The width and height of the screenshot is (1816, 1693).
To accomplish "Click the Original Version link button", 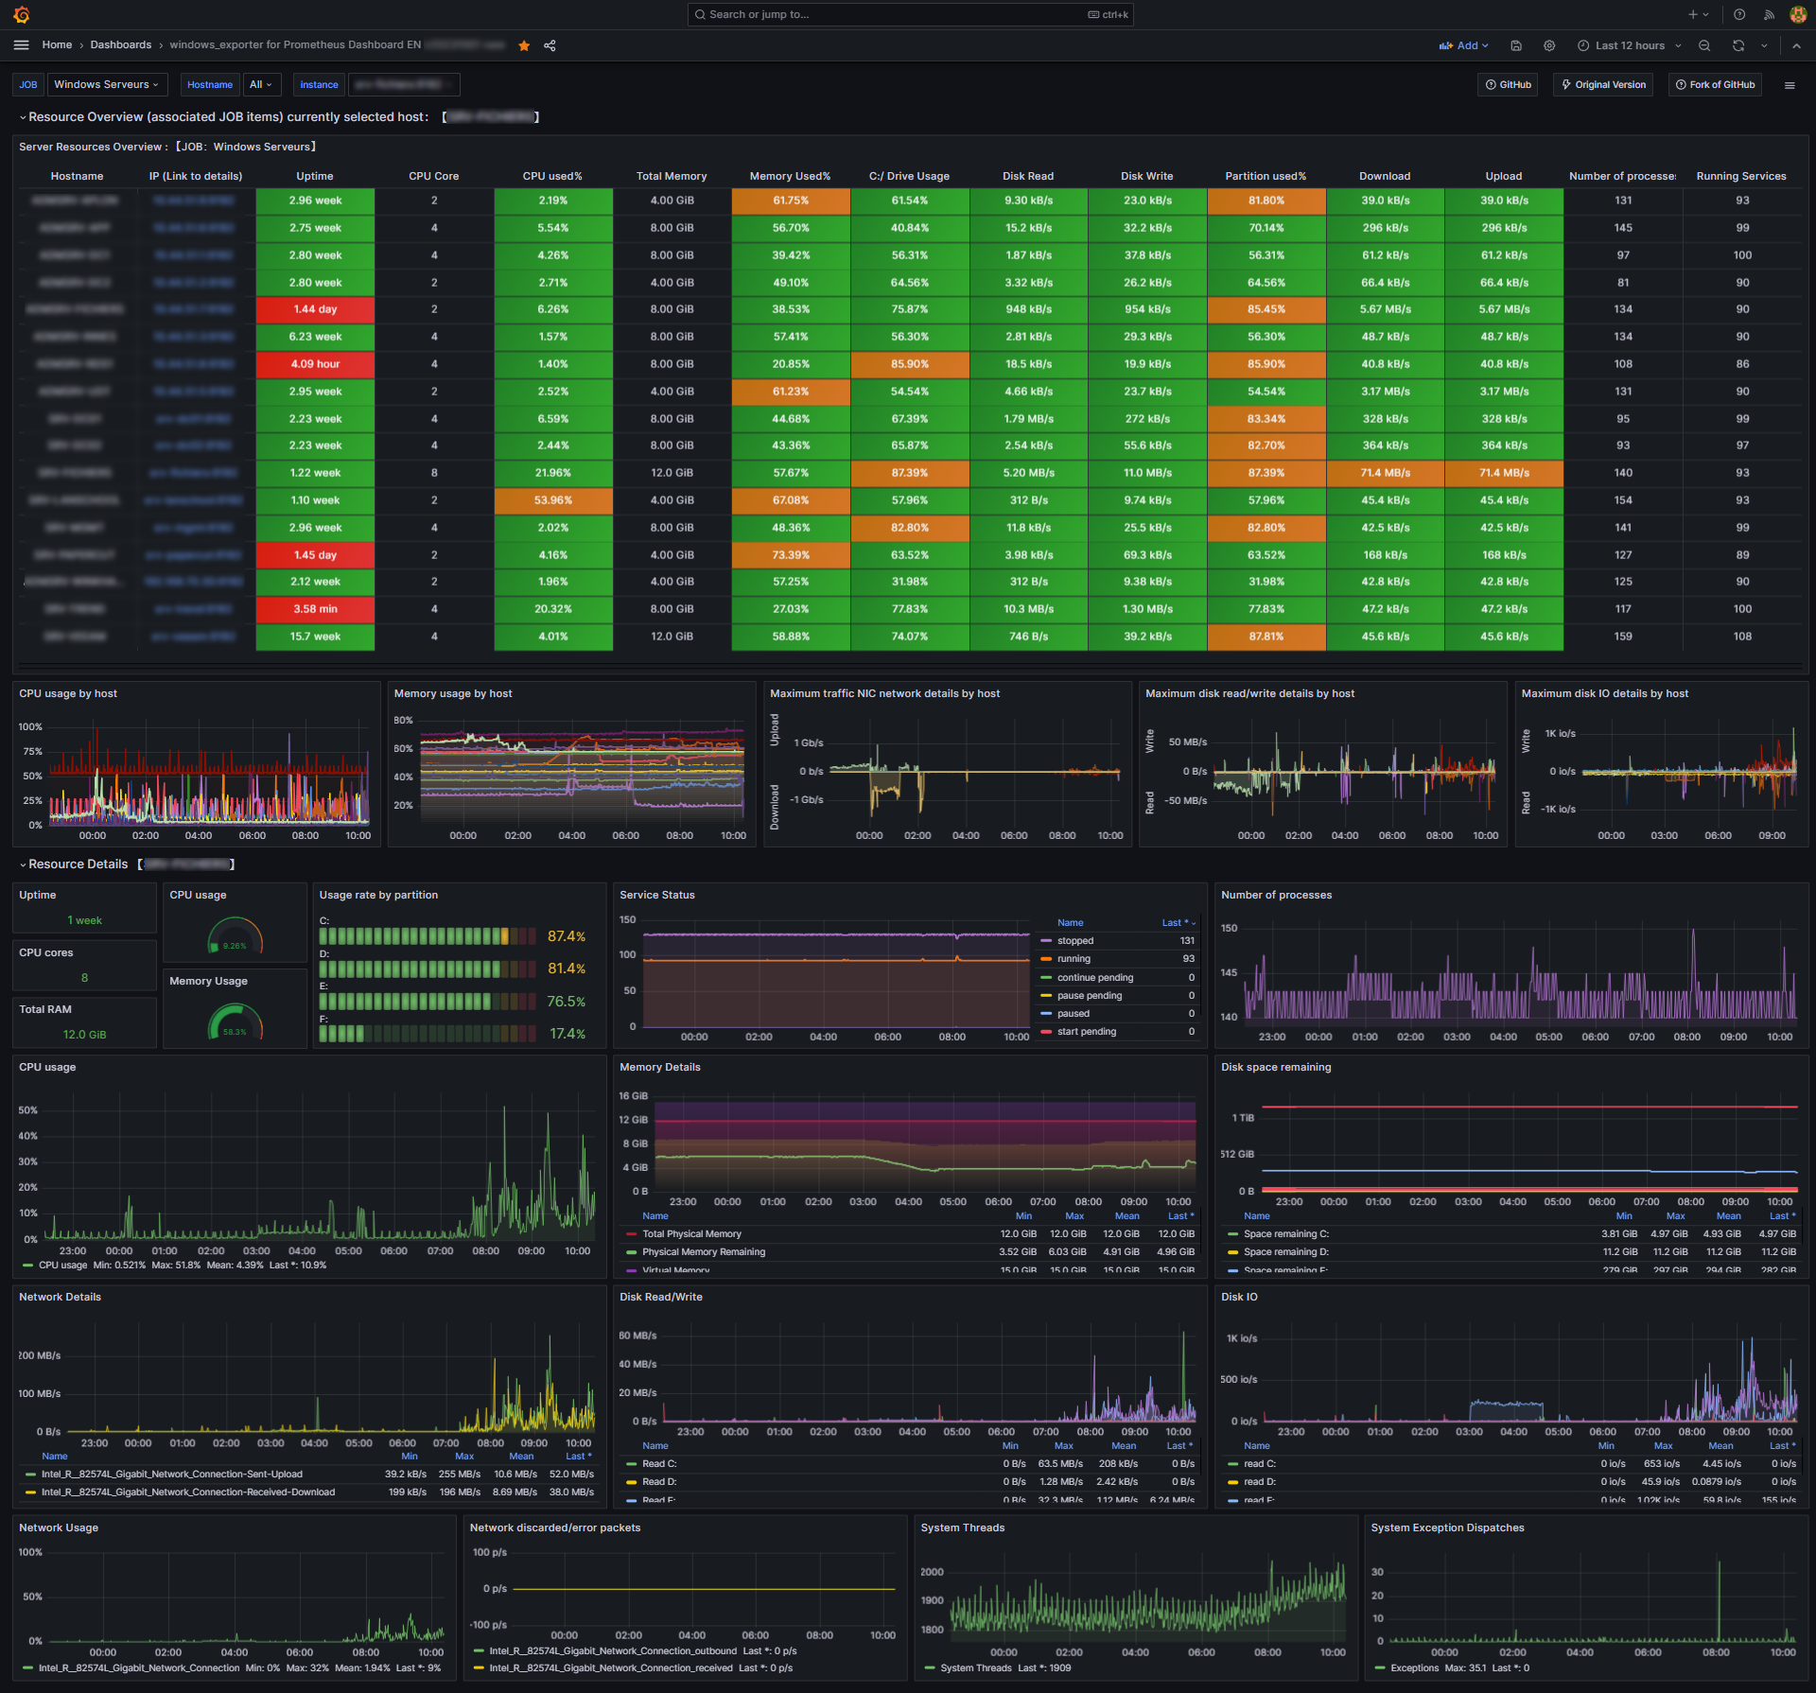I will [1603, 85].
